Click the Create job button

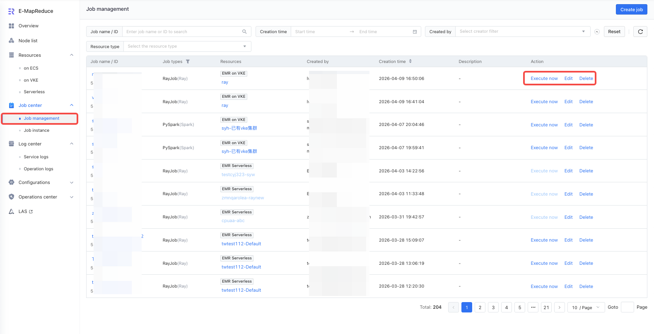coord(632,10)
